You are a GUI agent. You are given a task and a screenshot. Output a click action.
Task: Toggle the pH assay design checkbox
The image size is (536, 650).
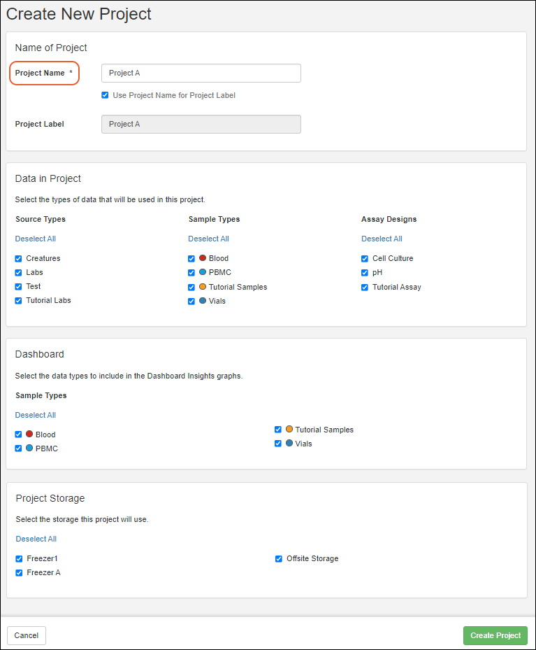[365, 272]
